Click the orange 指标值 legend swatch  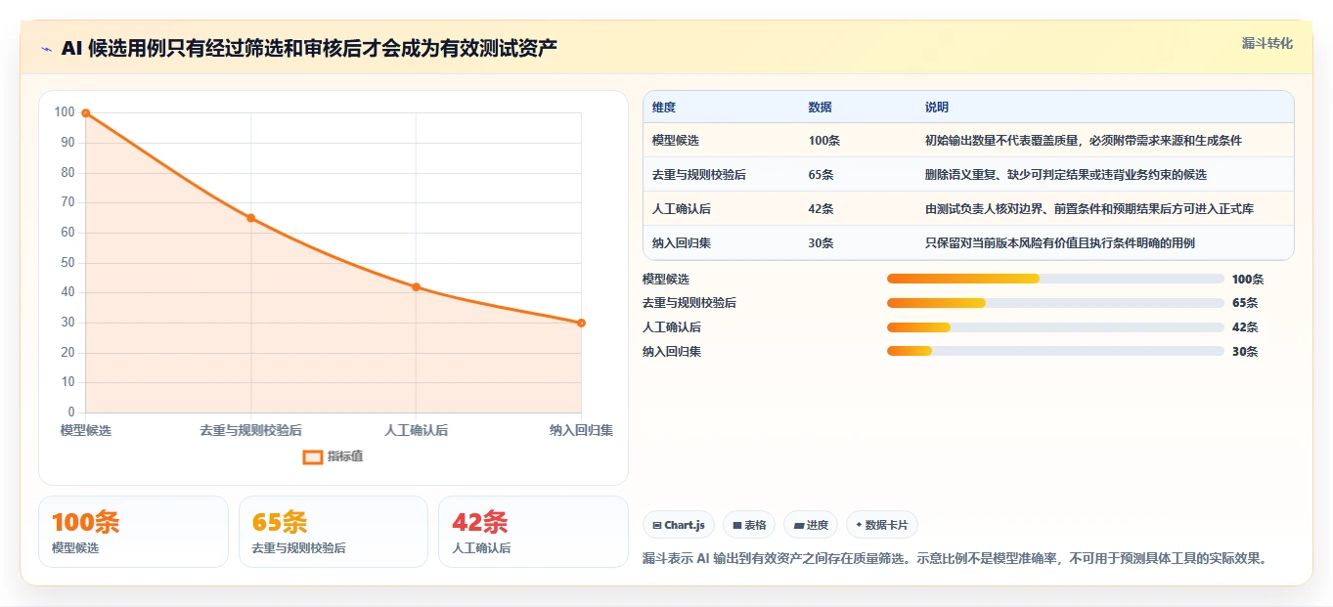[x=313, y=456]
